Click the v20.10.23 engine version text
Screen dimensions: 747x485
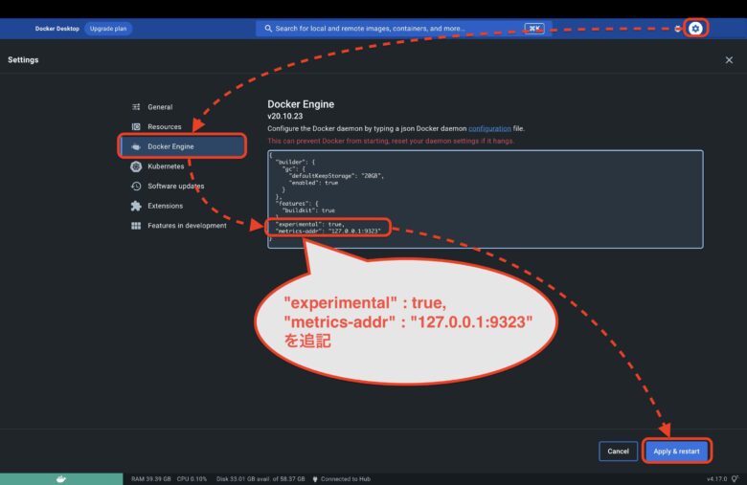(x=284, y=116)
